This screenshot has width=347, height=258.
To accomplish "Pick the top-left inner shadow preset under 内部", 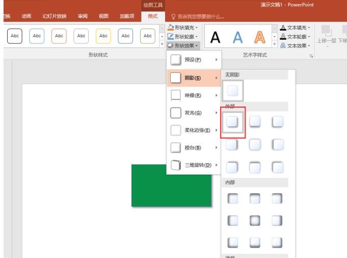I will coord(232,198).
